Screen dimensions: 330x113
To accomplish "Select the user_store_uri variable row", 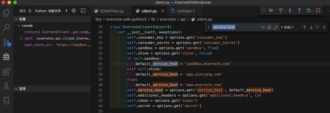I will [57, 45].
